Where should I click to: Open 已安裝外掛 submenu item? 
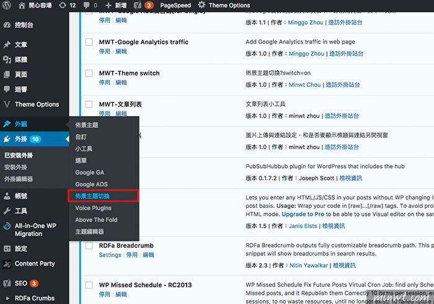click(19, 155)
